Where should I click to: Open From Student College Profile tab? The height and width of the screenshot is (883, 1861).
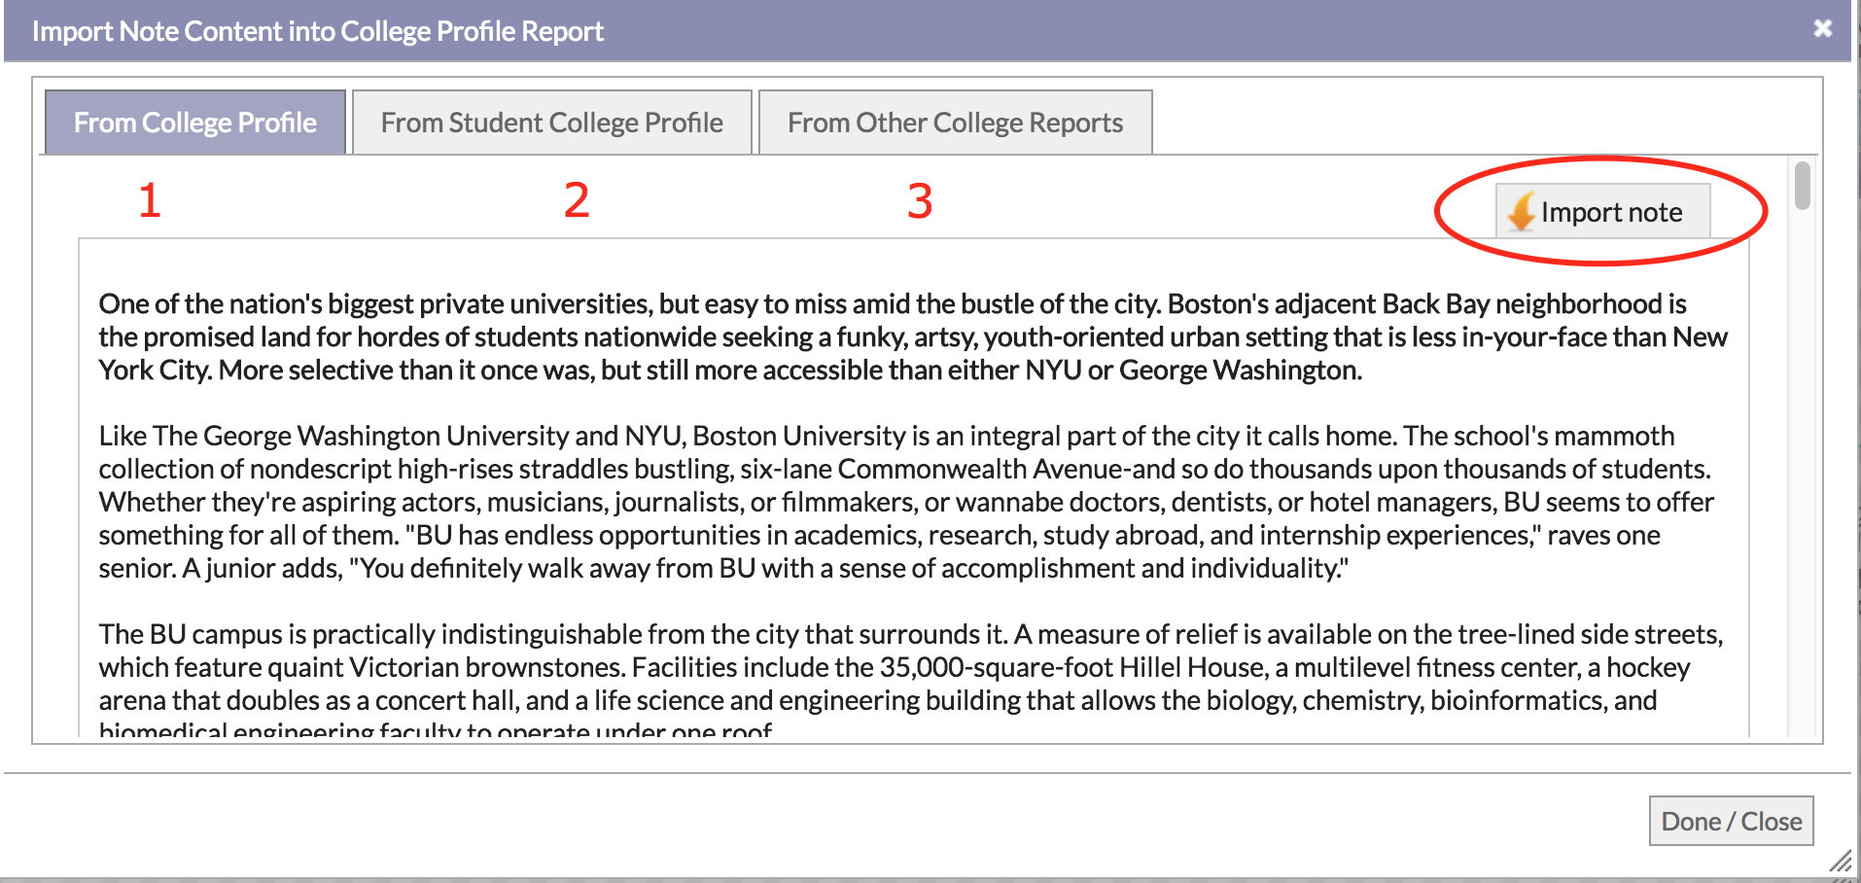tap(552, 123)
